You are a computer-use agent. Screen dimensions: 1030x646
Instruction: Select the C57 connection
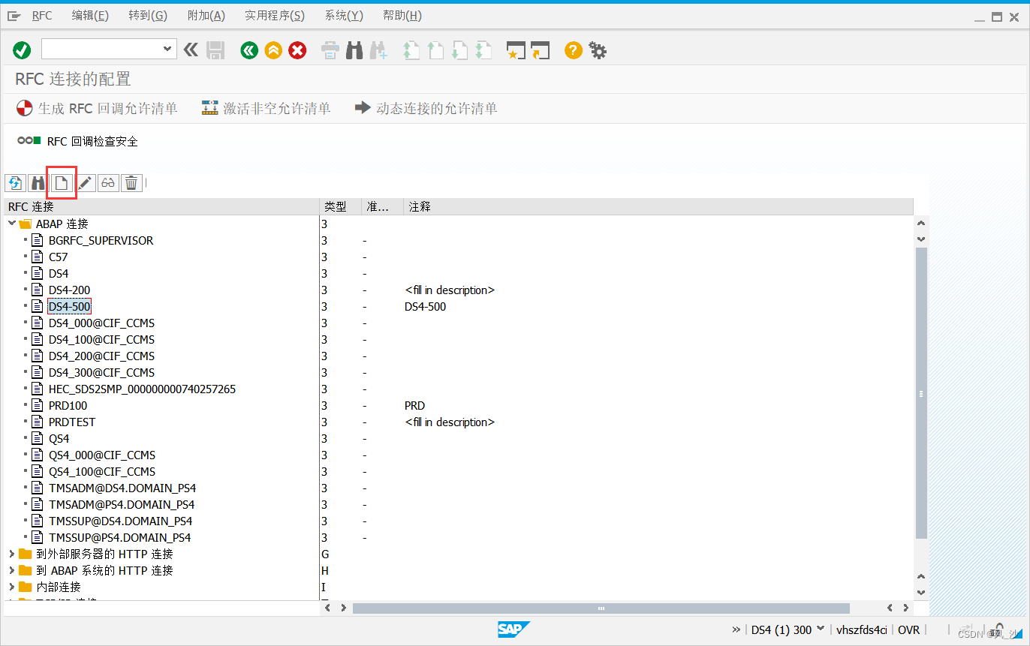pyautogui.click(x=58, y=257)
